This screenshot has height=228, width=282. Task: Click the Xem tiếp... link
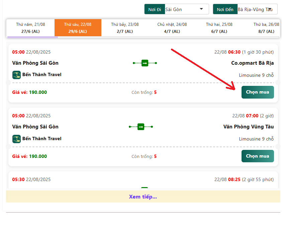click(x=143, y=196)
